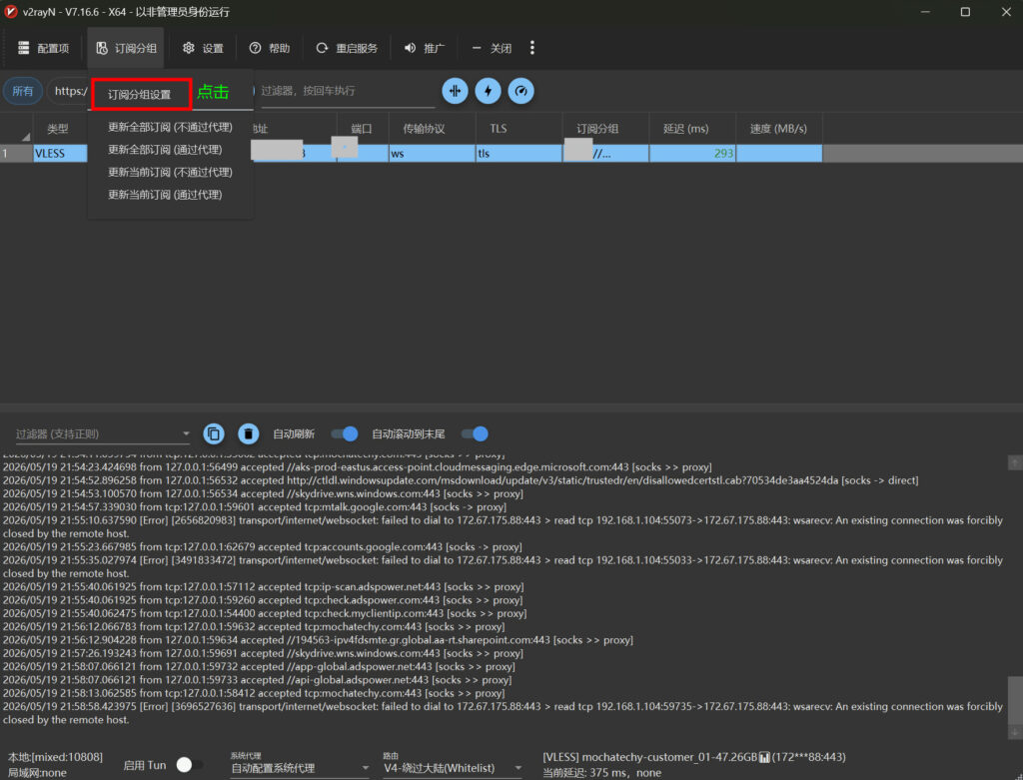Select 订阅分组设置 menu entry

coord(140,95)
